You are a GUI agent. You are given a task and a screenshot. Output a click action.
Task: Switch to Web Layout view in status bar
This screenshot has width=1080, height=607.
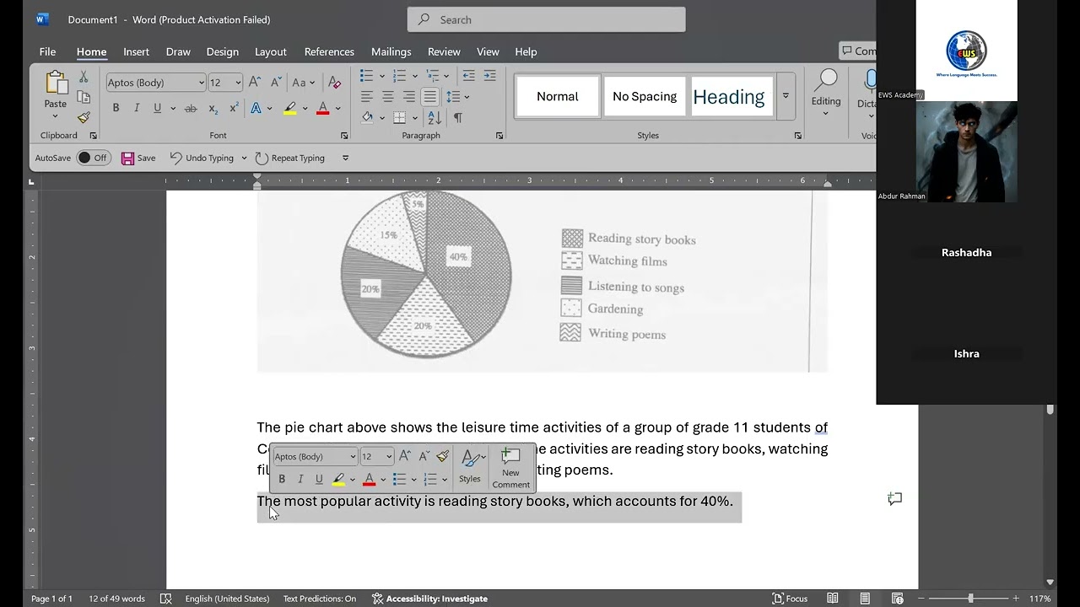click(898, 599)
